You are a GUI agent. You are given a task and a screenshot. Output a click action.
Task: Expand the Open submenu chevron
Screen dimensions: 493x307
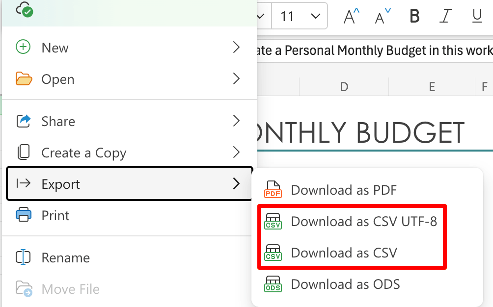(237, 78)
